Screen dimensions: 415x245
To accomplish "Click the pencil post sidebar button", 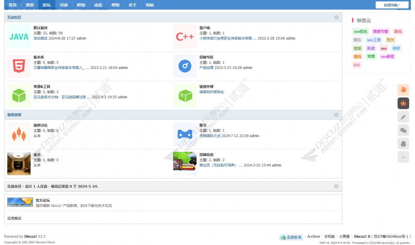I will coord(403,117).
